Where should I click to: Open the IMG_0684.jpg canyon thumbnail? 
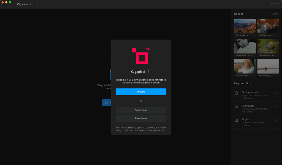245,26
